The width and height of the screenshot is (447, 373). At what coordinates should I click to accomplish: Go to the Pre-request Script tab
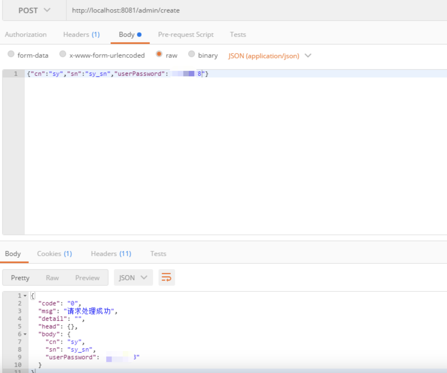click(x=186, y=35)
